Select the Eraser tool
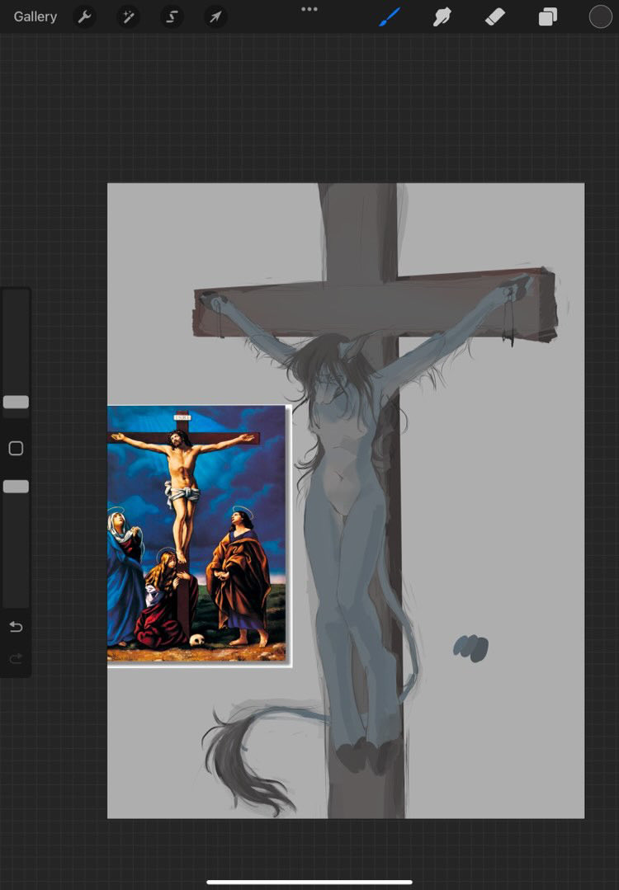 (x=494, y=17)
